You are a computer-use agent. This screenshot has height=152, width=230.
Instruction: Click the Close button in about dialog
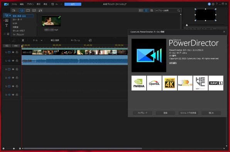[x=211, y=113]
